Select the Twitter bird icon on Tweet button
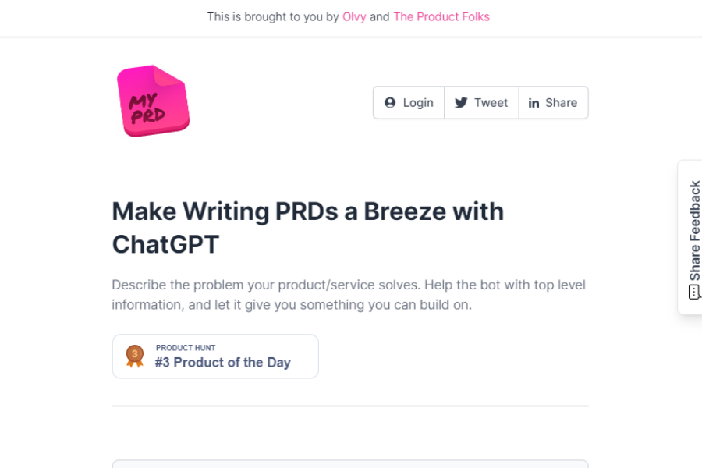Screen dimensions: 702x468 coord(460,102)
